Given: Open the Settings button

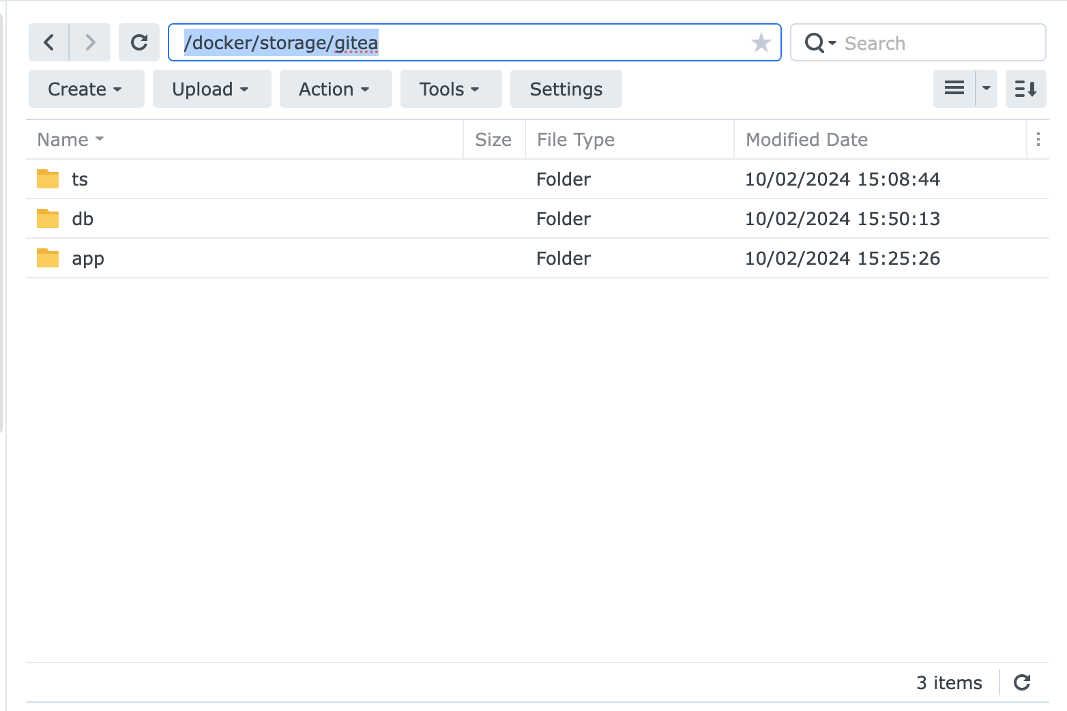Looking at the screenshot, I should [x=566, y=89].
